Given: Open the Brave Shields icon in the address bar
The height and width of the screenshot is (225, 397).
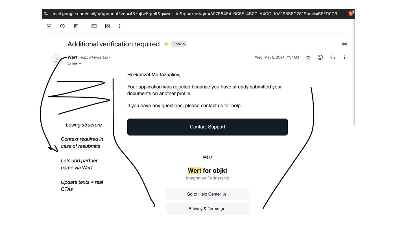Looking at the screenshot, I should click(350, 13).
